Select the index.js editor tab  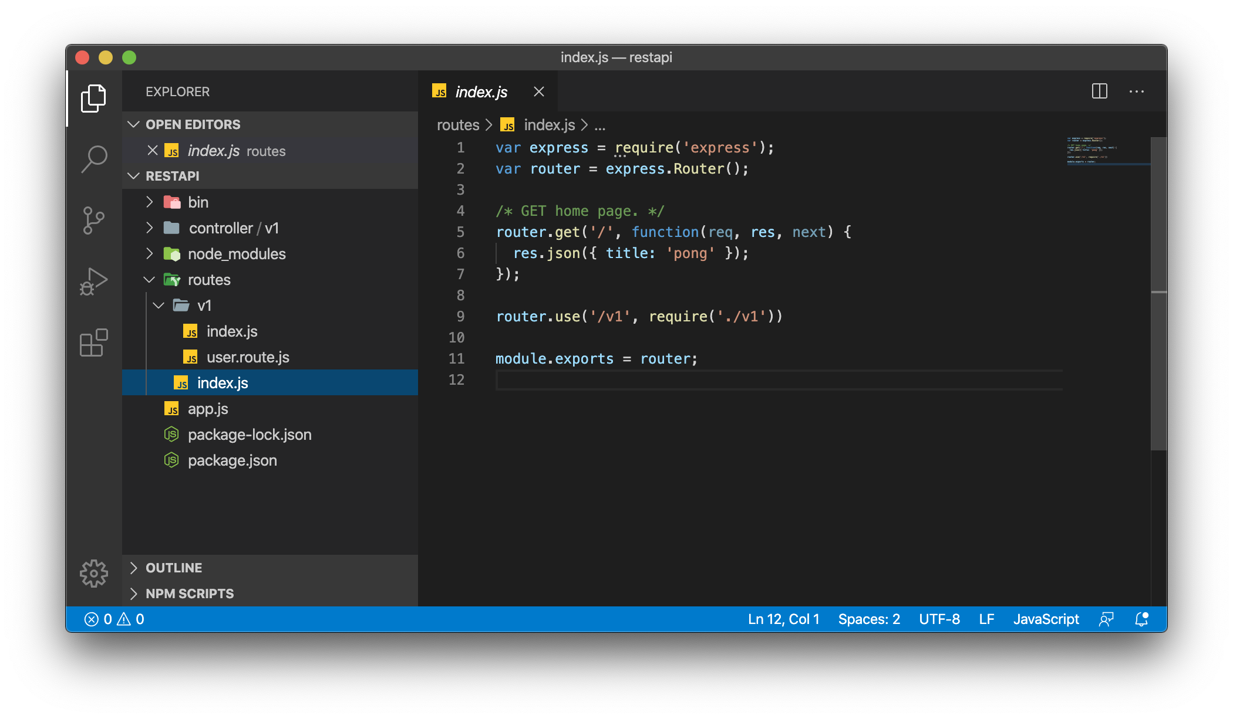480,92
